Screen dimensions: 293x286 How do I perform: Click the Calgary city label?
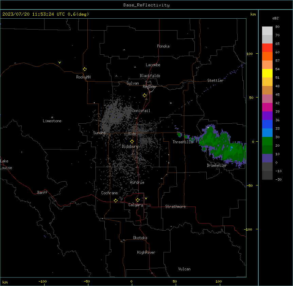pos(136,205)
